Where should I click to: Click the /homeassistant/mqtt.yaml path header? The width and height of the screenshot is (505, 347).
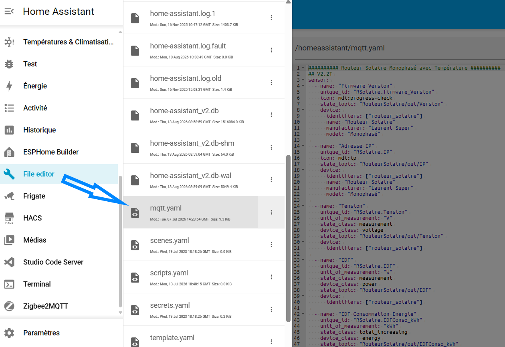tap(340, 48)
